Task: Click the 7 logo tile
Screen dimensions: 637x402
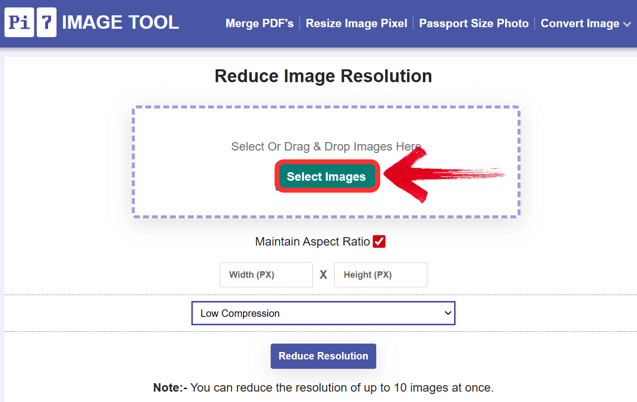Action: pyautogui.click(x=47, y=23)
